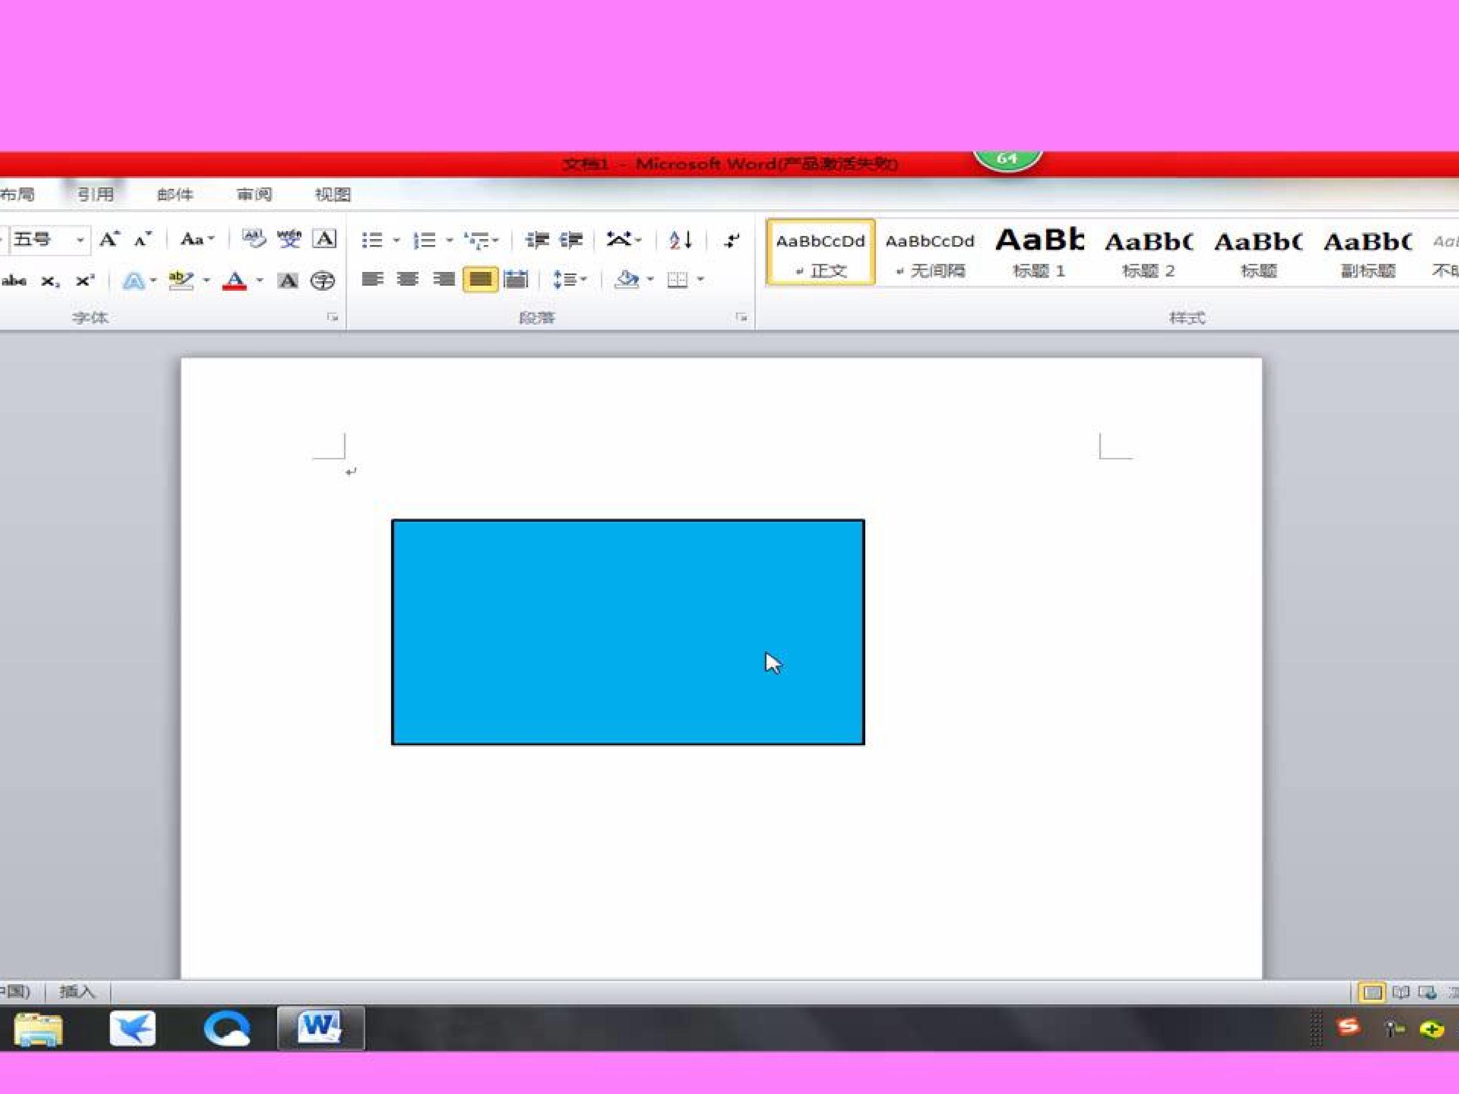
Task: Click the 插入 mode in status bar
Action: (77, 992)
